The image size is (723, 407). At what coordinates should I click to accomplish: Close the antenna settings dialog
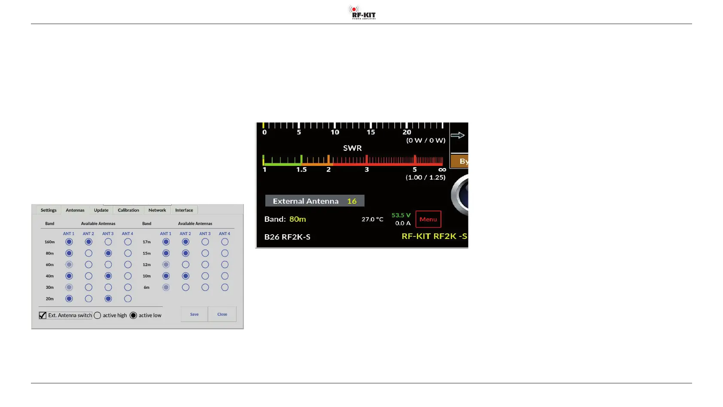222,314
